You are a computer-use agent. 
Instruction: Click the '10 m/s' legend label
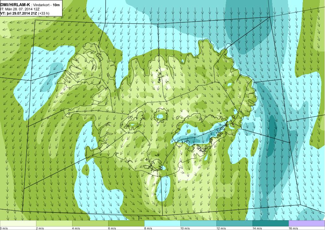pos(185,228)
